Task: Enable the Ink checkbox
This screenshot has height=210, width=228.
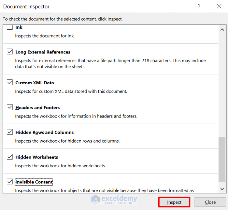Action: (10, 27)
